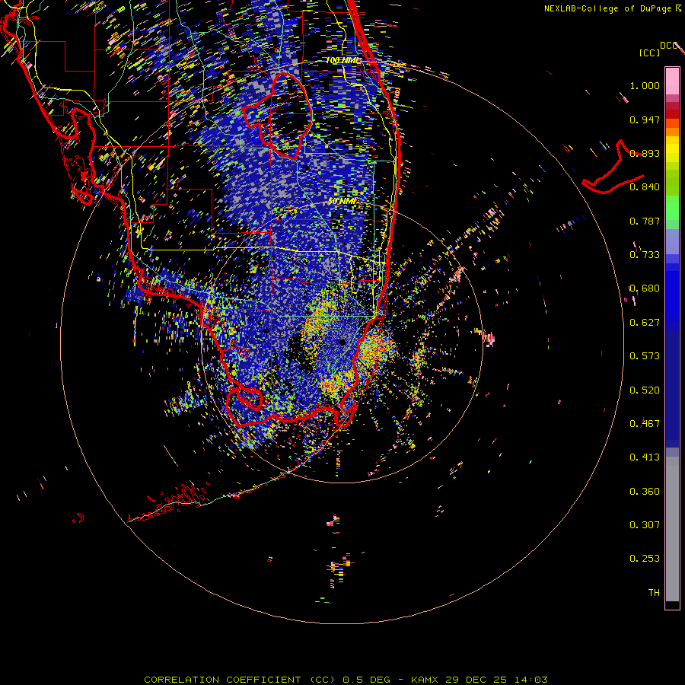Select the 0.840 scale label
The image size is (685, 685).
pyautogui.click(x=645, y=187)
